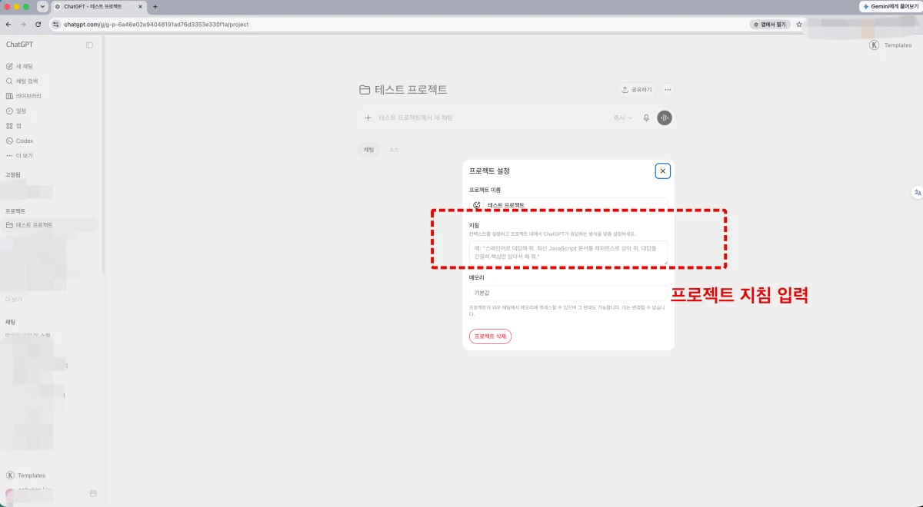Click the chatgpt.com address bar URL
This screenshot has width=923, height=507.
156,25
